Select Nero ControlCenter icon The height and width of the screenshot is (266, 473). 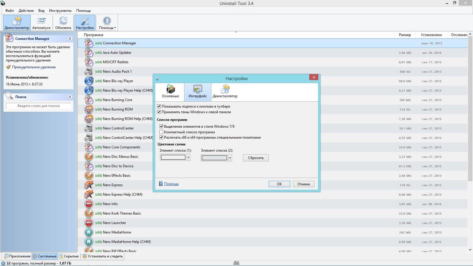tap(89, 128)
